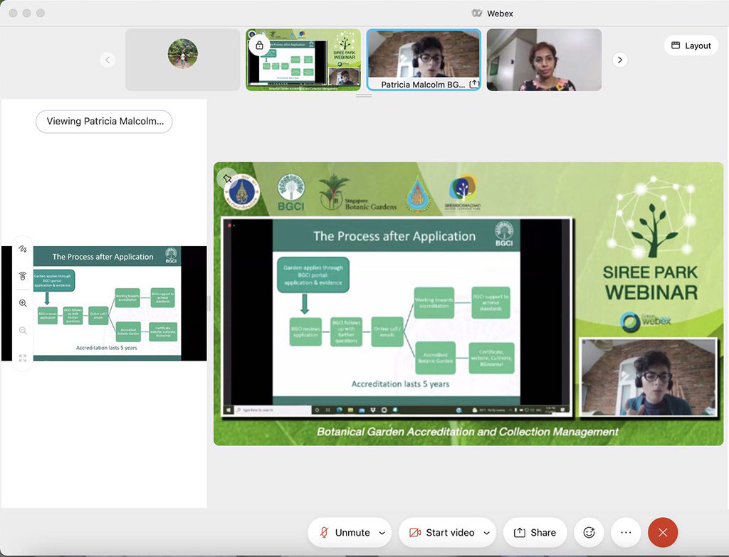Open the Layout options menu

click(x=691, y=46)
